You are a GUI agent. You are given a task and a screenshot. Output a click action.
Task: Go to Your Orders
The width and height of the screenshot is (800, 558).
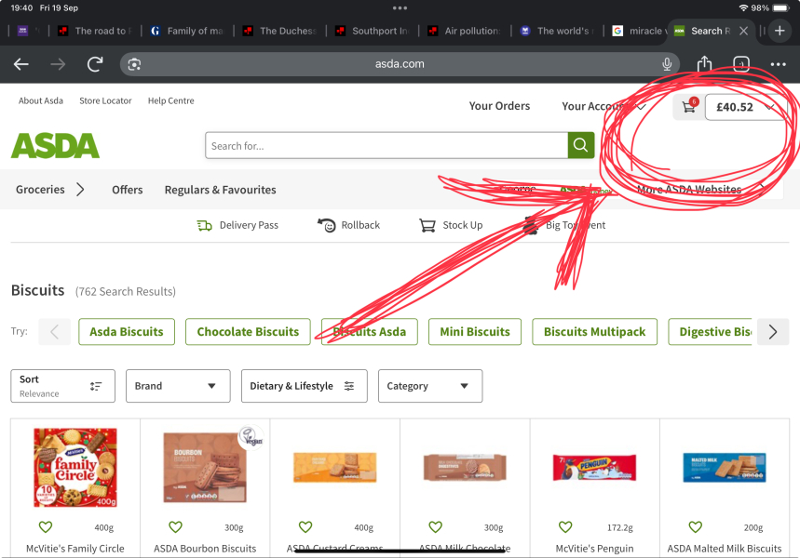pyautogui.click(x=499, y=106)
